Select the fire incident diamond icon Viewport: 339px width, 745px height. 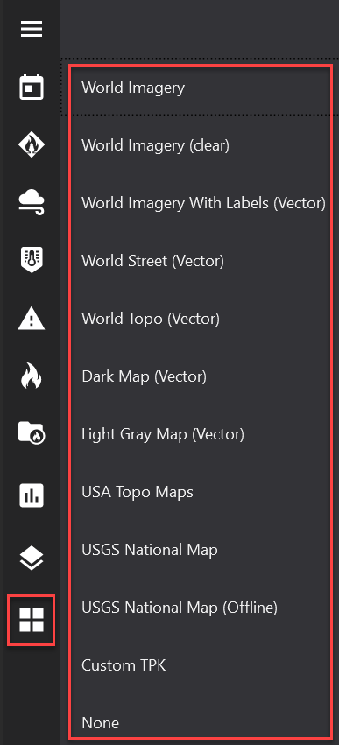click(x=32, y=144)
